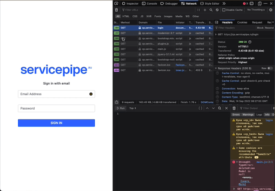Clear network requests with the trash icon
275x191 pixels.
pyautogui.click(x=116, y=10)
